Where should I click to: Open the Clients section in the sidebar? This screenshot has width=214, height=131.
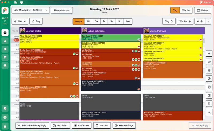tap(5, 41)
